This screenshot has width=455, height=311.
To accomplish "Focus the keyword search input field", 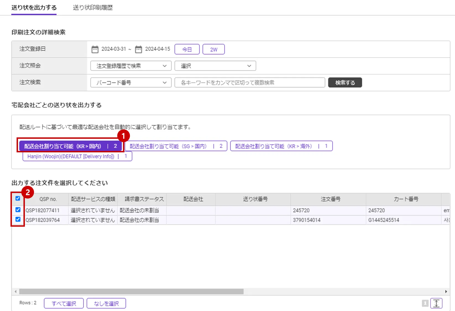I will 250,82.
